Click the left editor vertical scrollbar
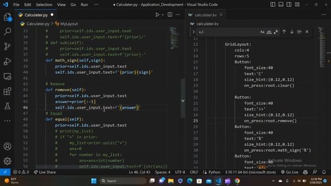The width and height of the screenshot is (331, 186). tap(183, 98)
